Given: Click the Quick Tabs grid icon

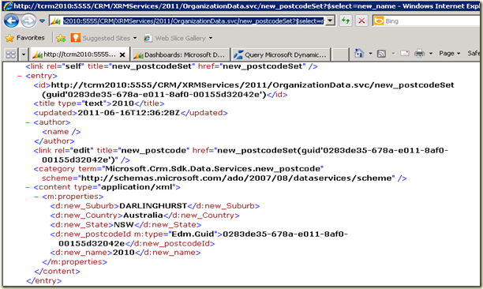Looking at the screenshot, I should (x=11, y=54).
